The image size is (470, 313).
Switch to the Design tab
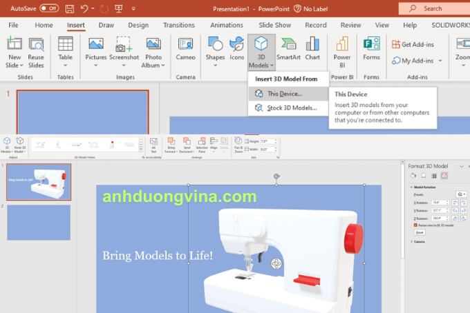pos(138,25)
